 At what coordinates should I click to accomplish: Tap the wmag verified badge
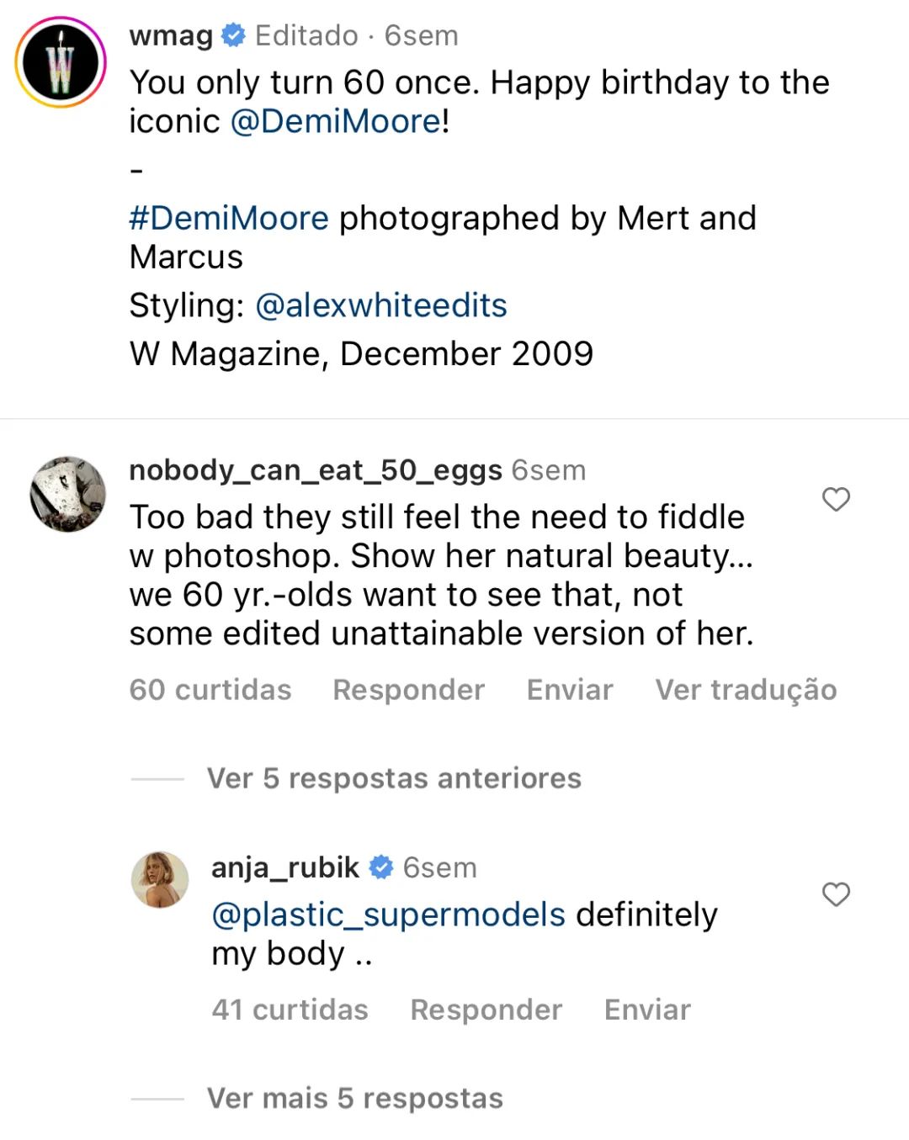tap(233, 35)
